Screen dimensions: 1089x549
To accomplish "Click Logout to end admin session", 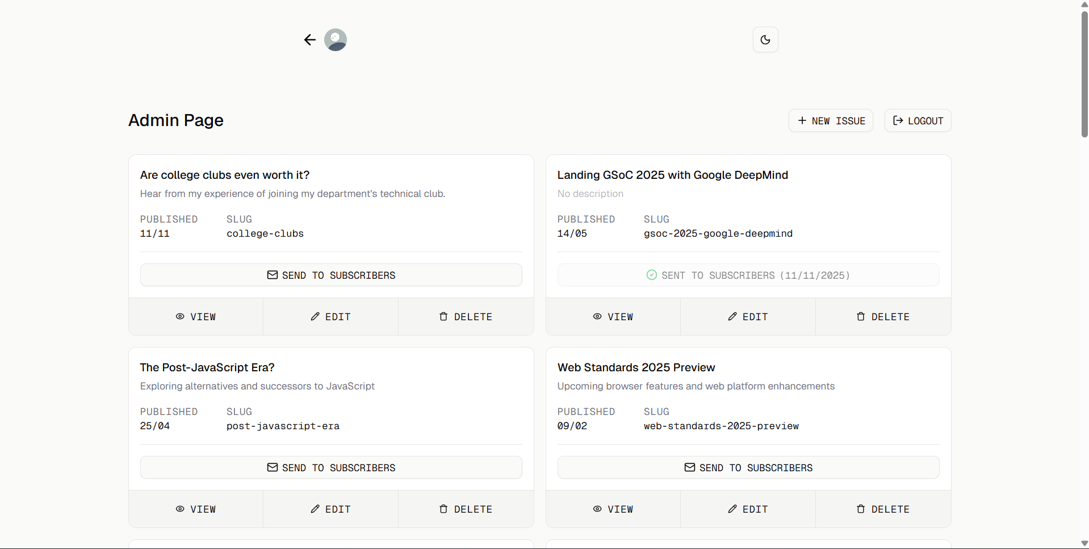I will click(x=917, y=120).
